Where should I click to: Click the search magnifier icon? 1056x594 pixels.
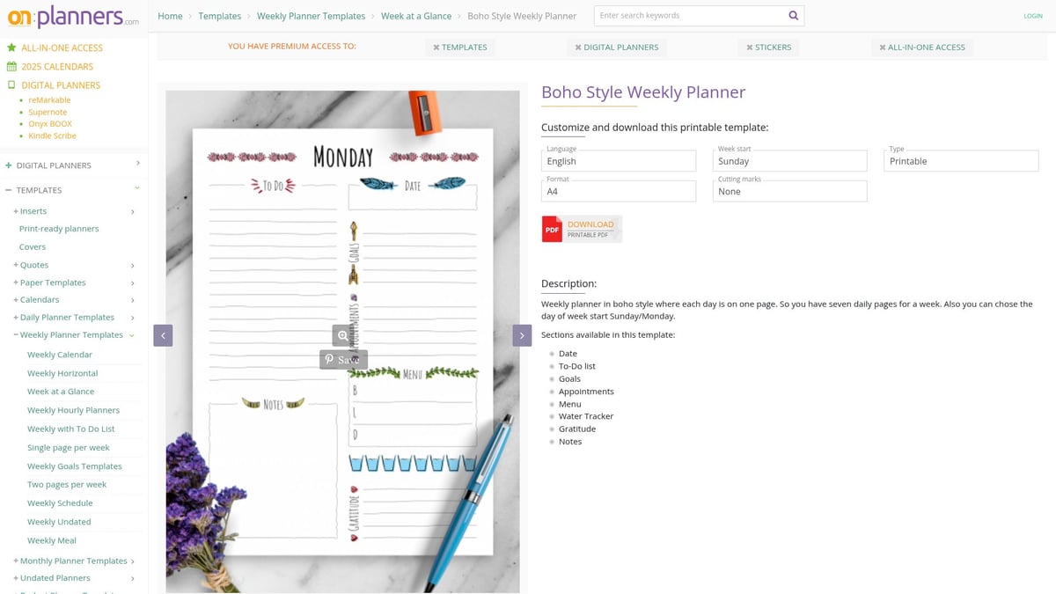[793, 16]
